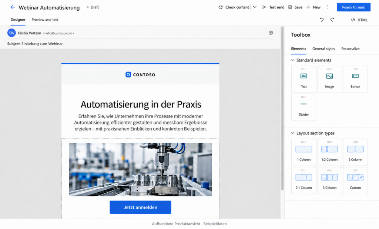Open the more options ellipsis menu
Screen dimensions: 379x229
coord(328,7)
